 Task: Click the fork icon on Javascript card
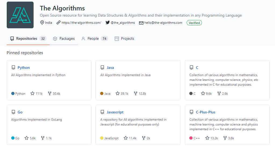click(144, 138)
